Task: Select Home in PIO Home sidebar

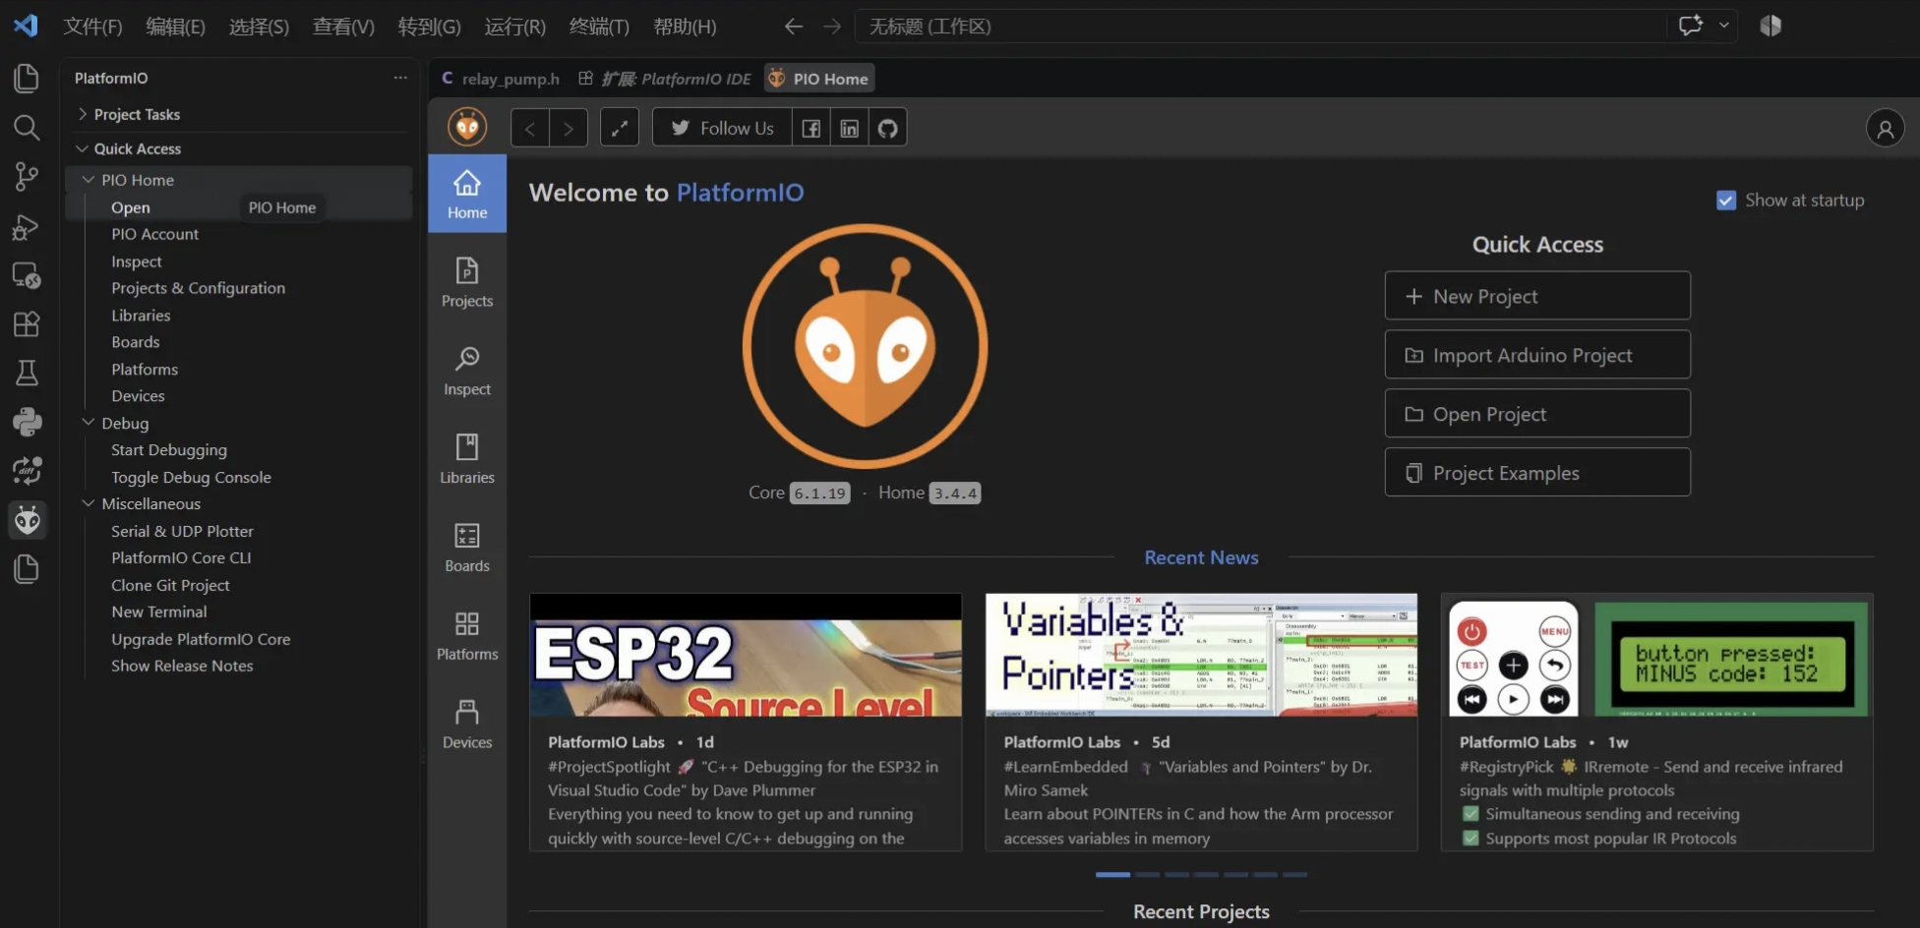Action: point(467,194)
